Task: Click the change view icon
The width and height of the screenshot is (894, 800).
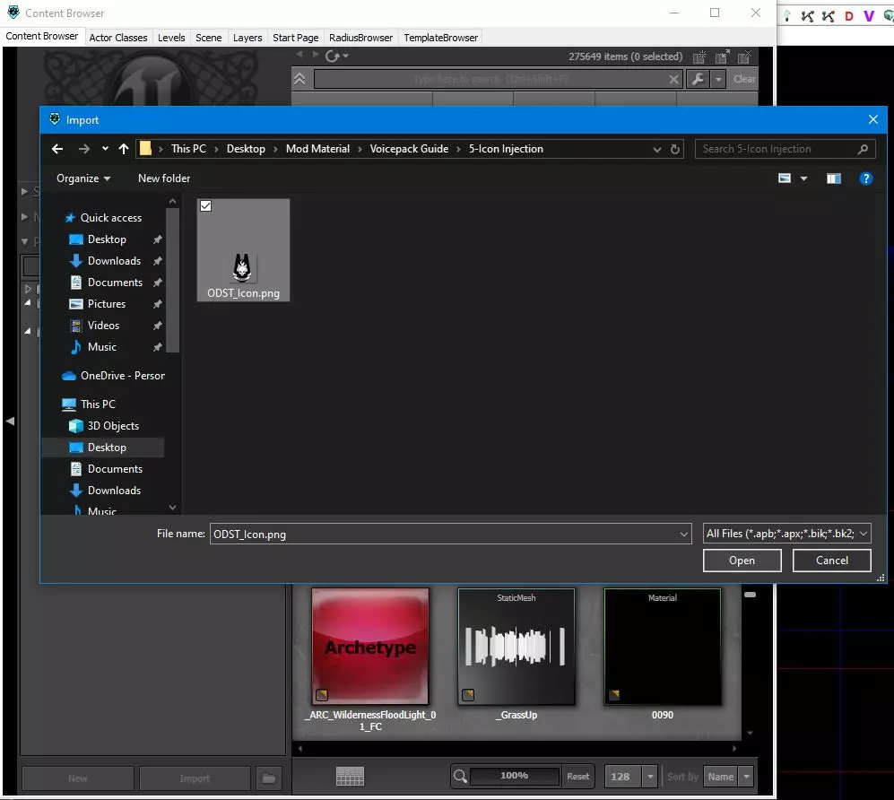Action: pyautogui.click(x=785, y=178)
